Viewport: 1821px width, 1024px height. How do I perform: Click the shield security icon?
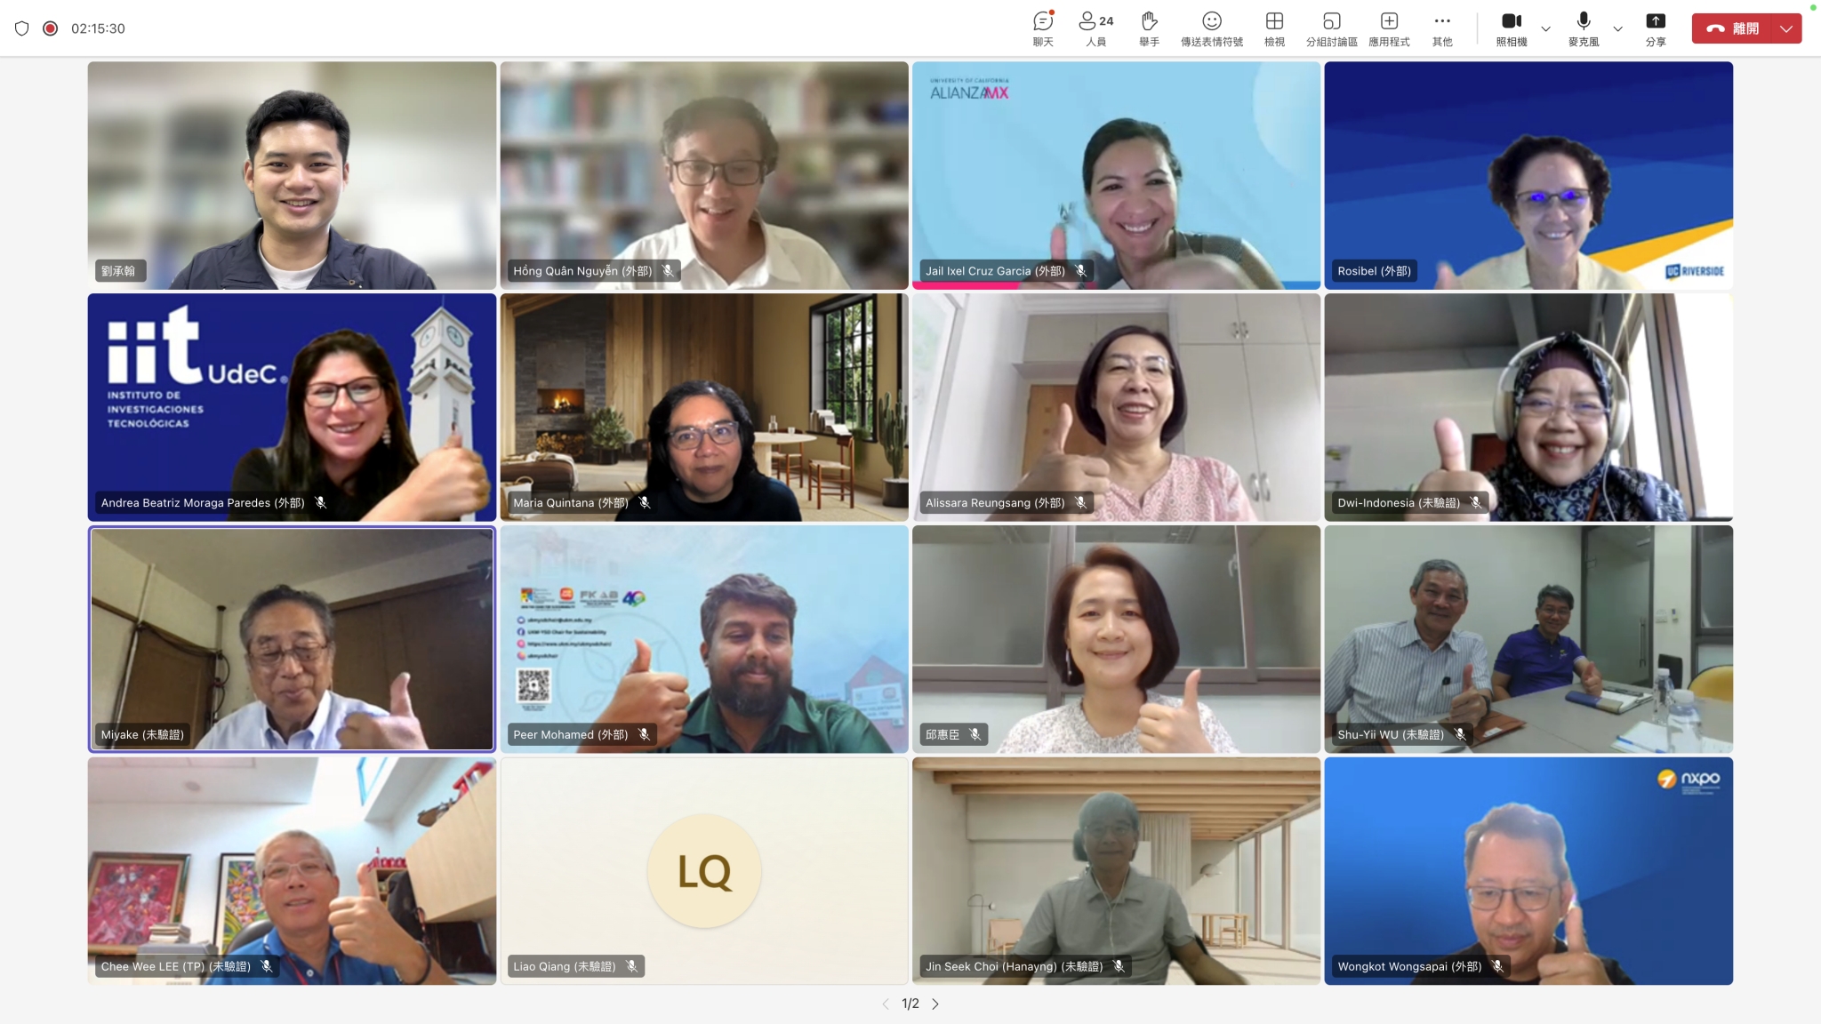coord(22,28)
